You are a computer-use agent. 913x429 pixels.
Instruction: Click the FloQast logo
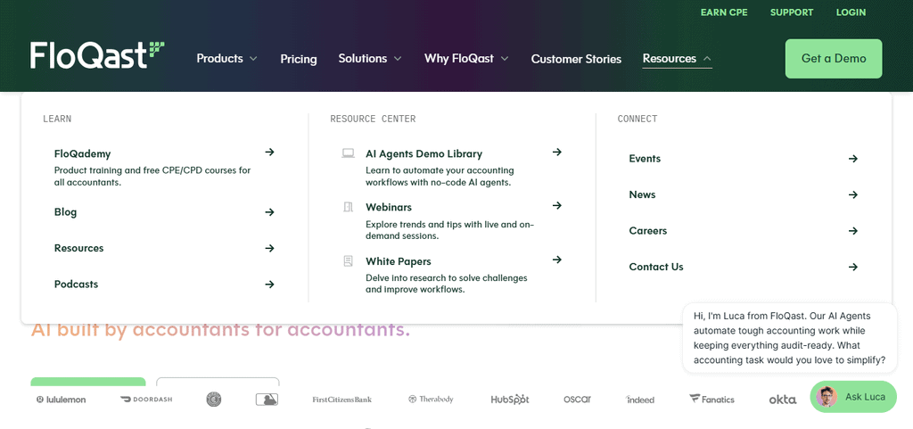pyautogui.click(x=97, y=56)
